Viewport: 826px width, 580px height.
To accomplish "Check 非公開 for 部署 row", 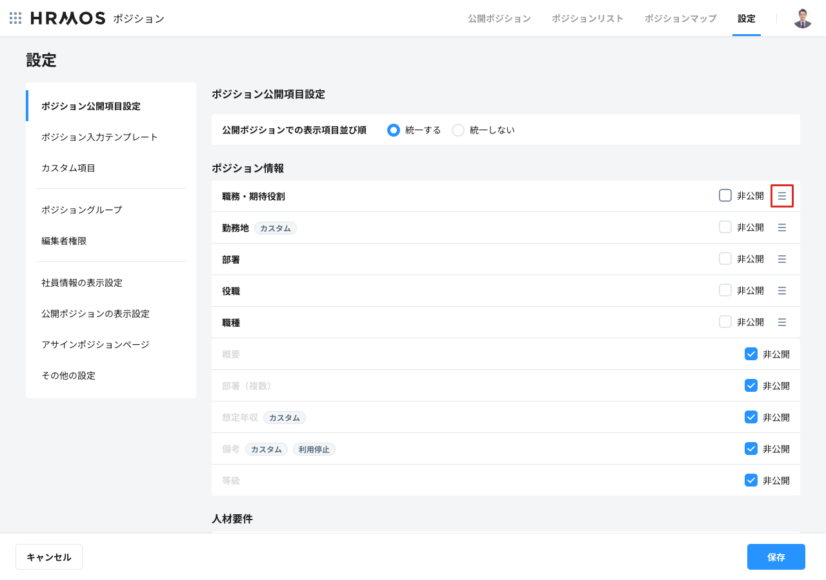I will [725, 258].
